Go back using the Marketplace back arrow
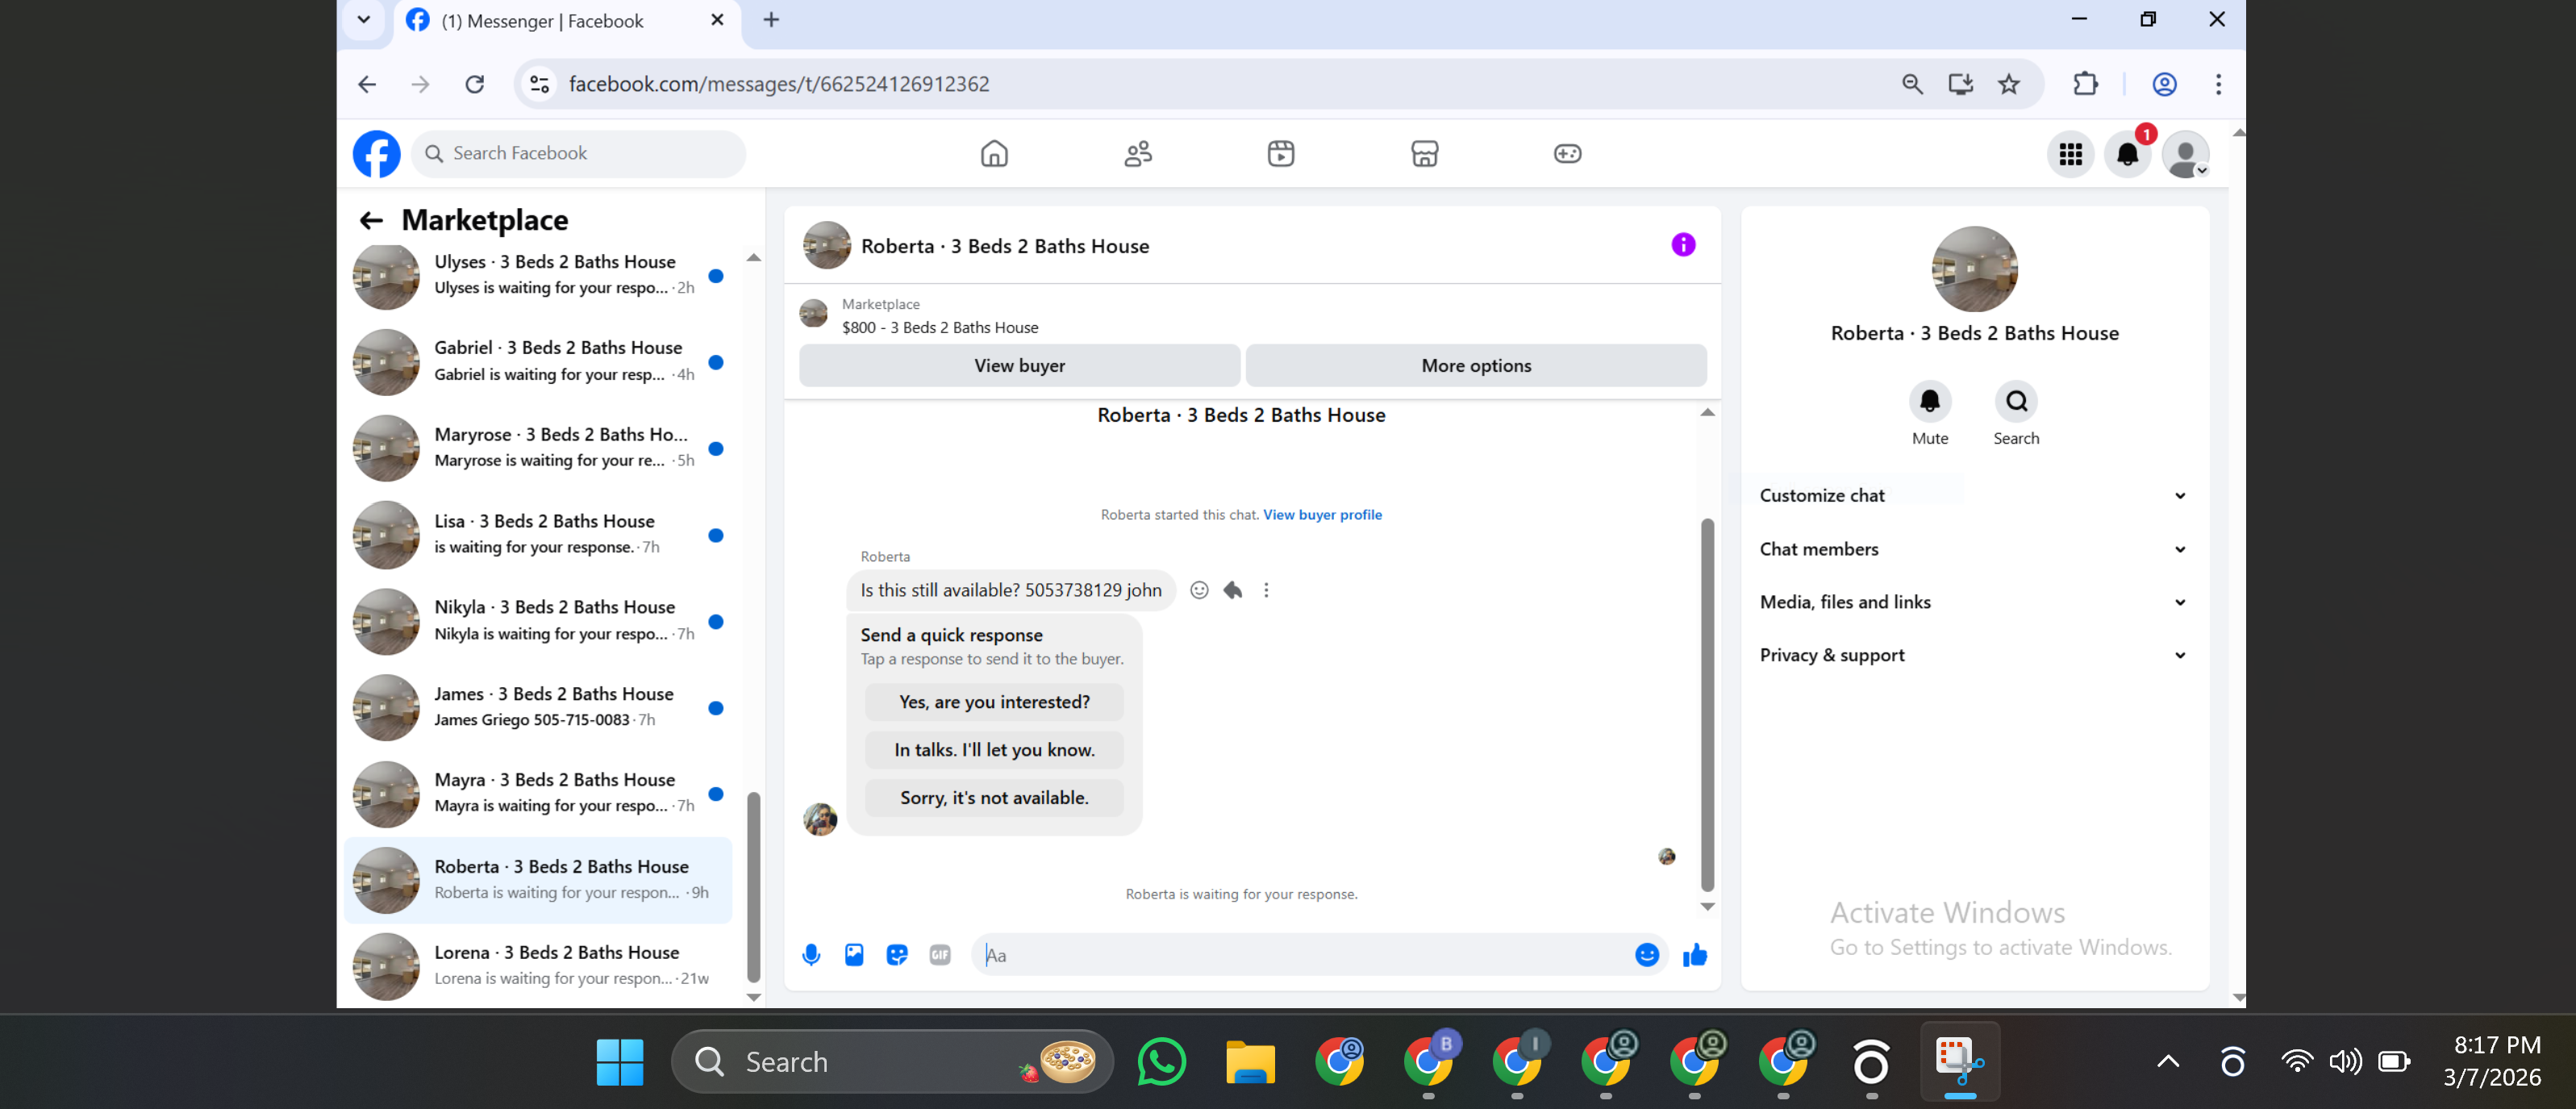Screen dimensions: 2576x1109 tap(371, 220)
